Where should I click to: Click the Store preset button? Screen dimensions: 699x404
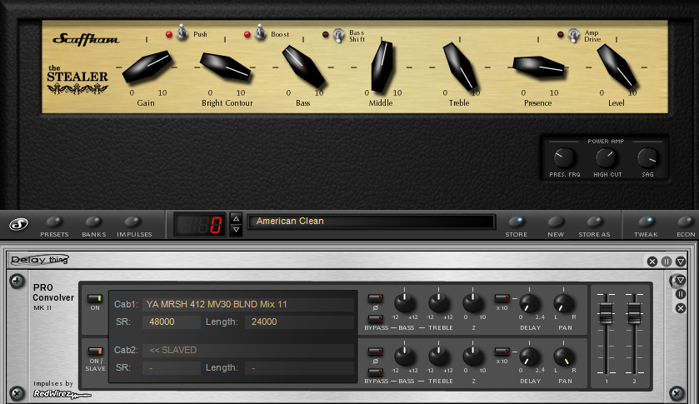516,222
